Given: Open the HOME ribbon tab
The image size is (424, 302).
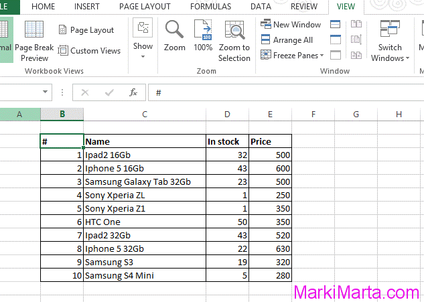Looking at the screenshot, I should coord(44,7).
